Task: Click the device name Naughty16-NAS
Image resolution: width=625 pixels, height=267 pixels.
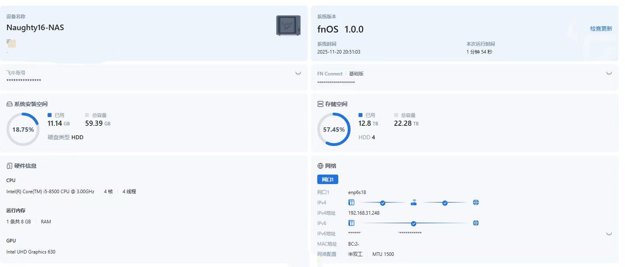Action: 35,27
